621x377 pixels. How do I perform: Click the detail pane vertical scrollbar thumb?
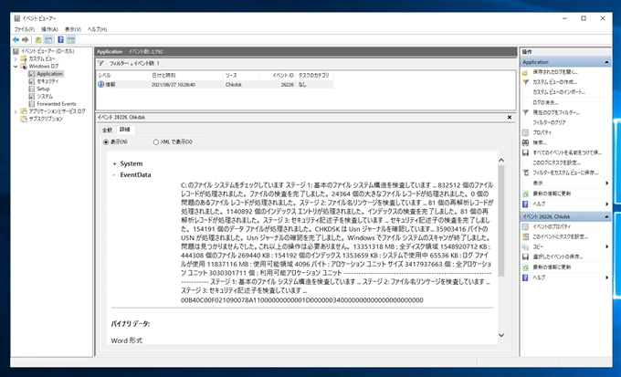501,221
